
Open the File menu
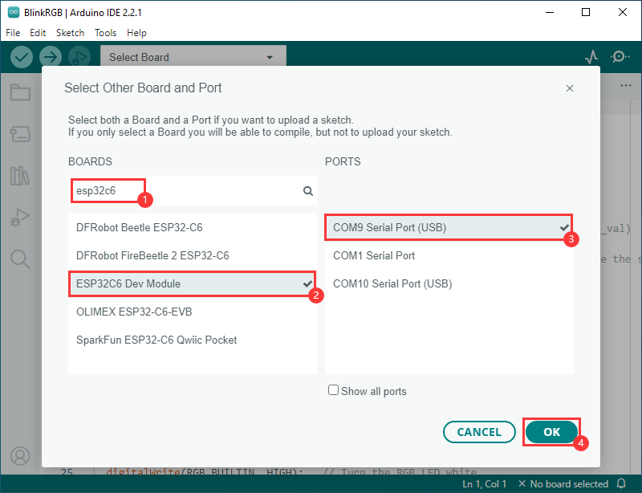coord(13,33)
